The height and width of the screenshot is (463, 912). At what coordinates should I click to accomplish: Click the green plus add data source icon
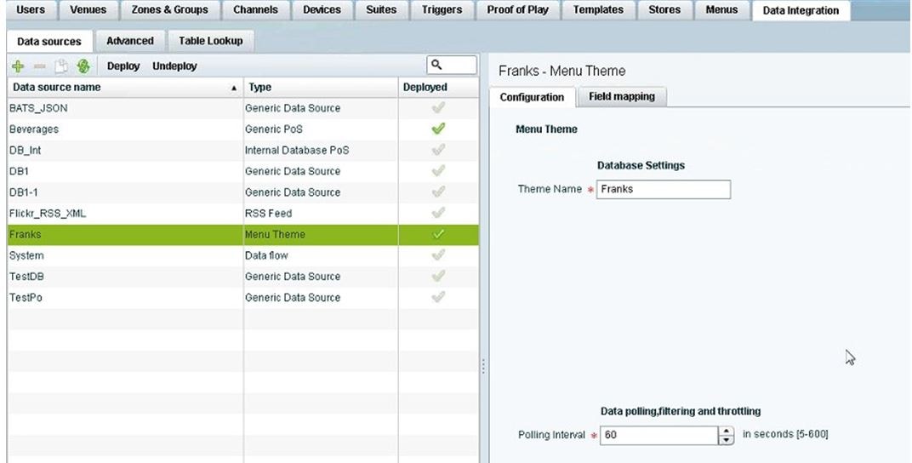pos(18,66)
